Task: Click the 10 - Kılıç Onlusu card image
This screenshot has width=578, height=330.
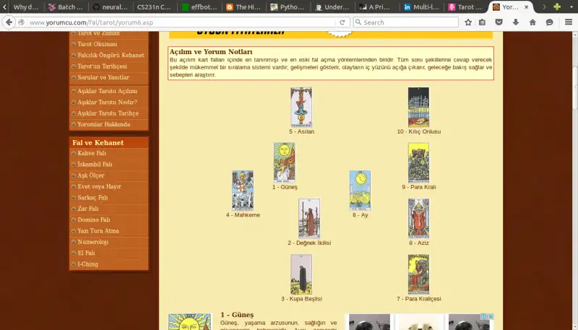Action: 418,107
